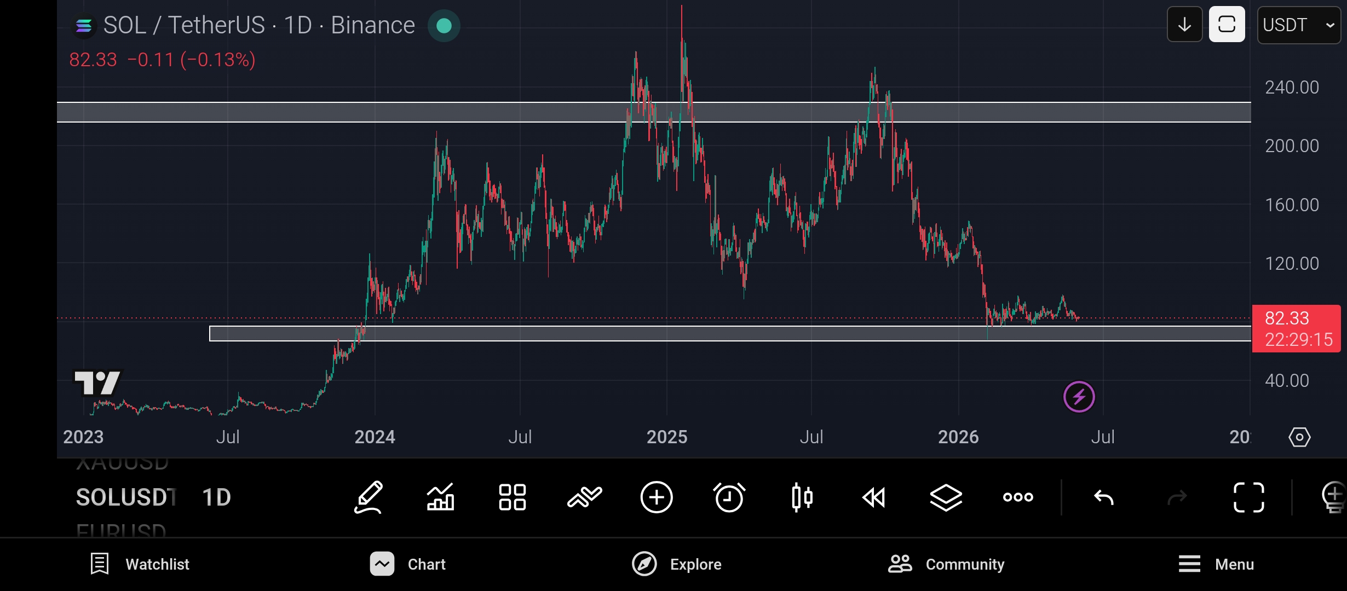
Task: Open the Community tab
Action: 946,564
